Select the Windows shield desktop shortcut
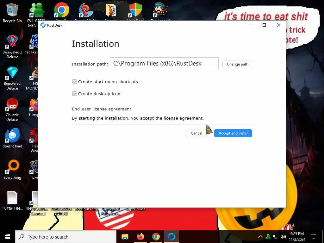324x243 pixels. (x=135, y=10)
